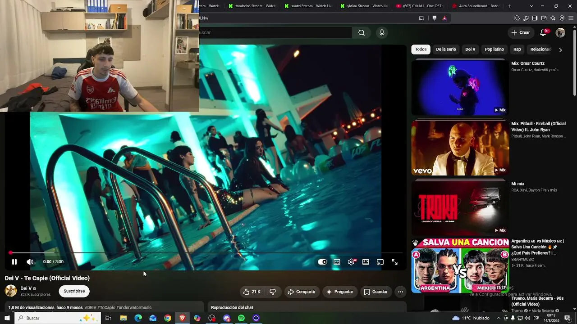The image size is (577, 324).
Task: Open the browser hamburger main menu
Action: 571,18
